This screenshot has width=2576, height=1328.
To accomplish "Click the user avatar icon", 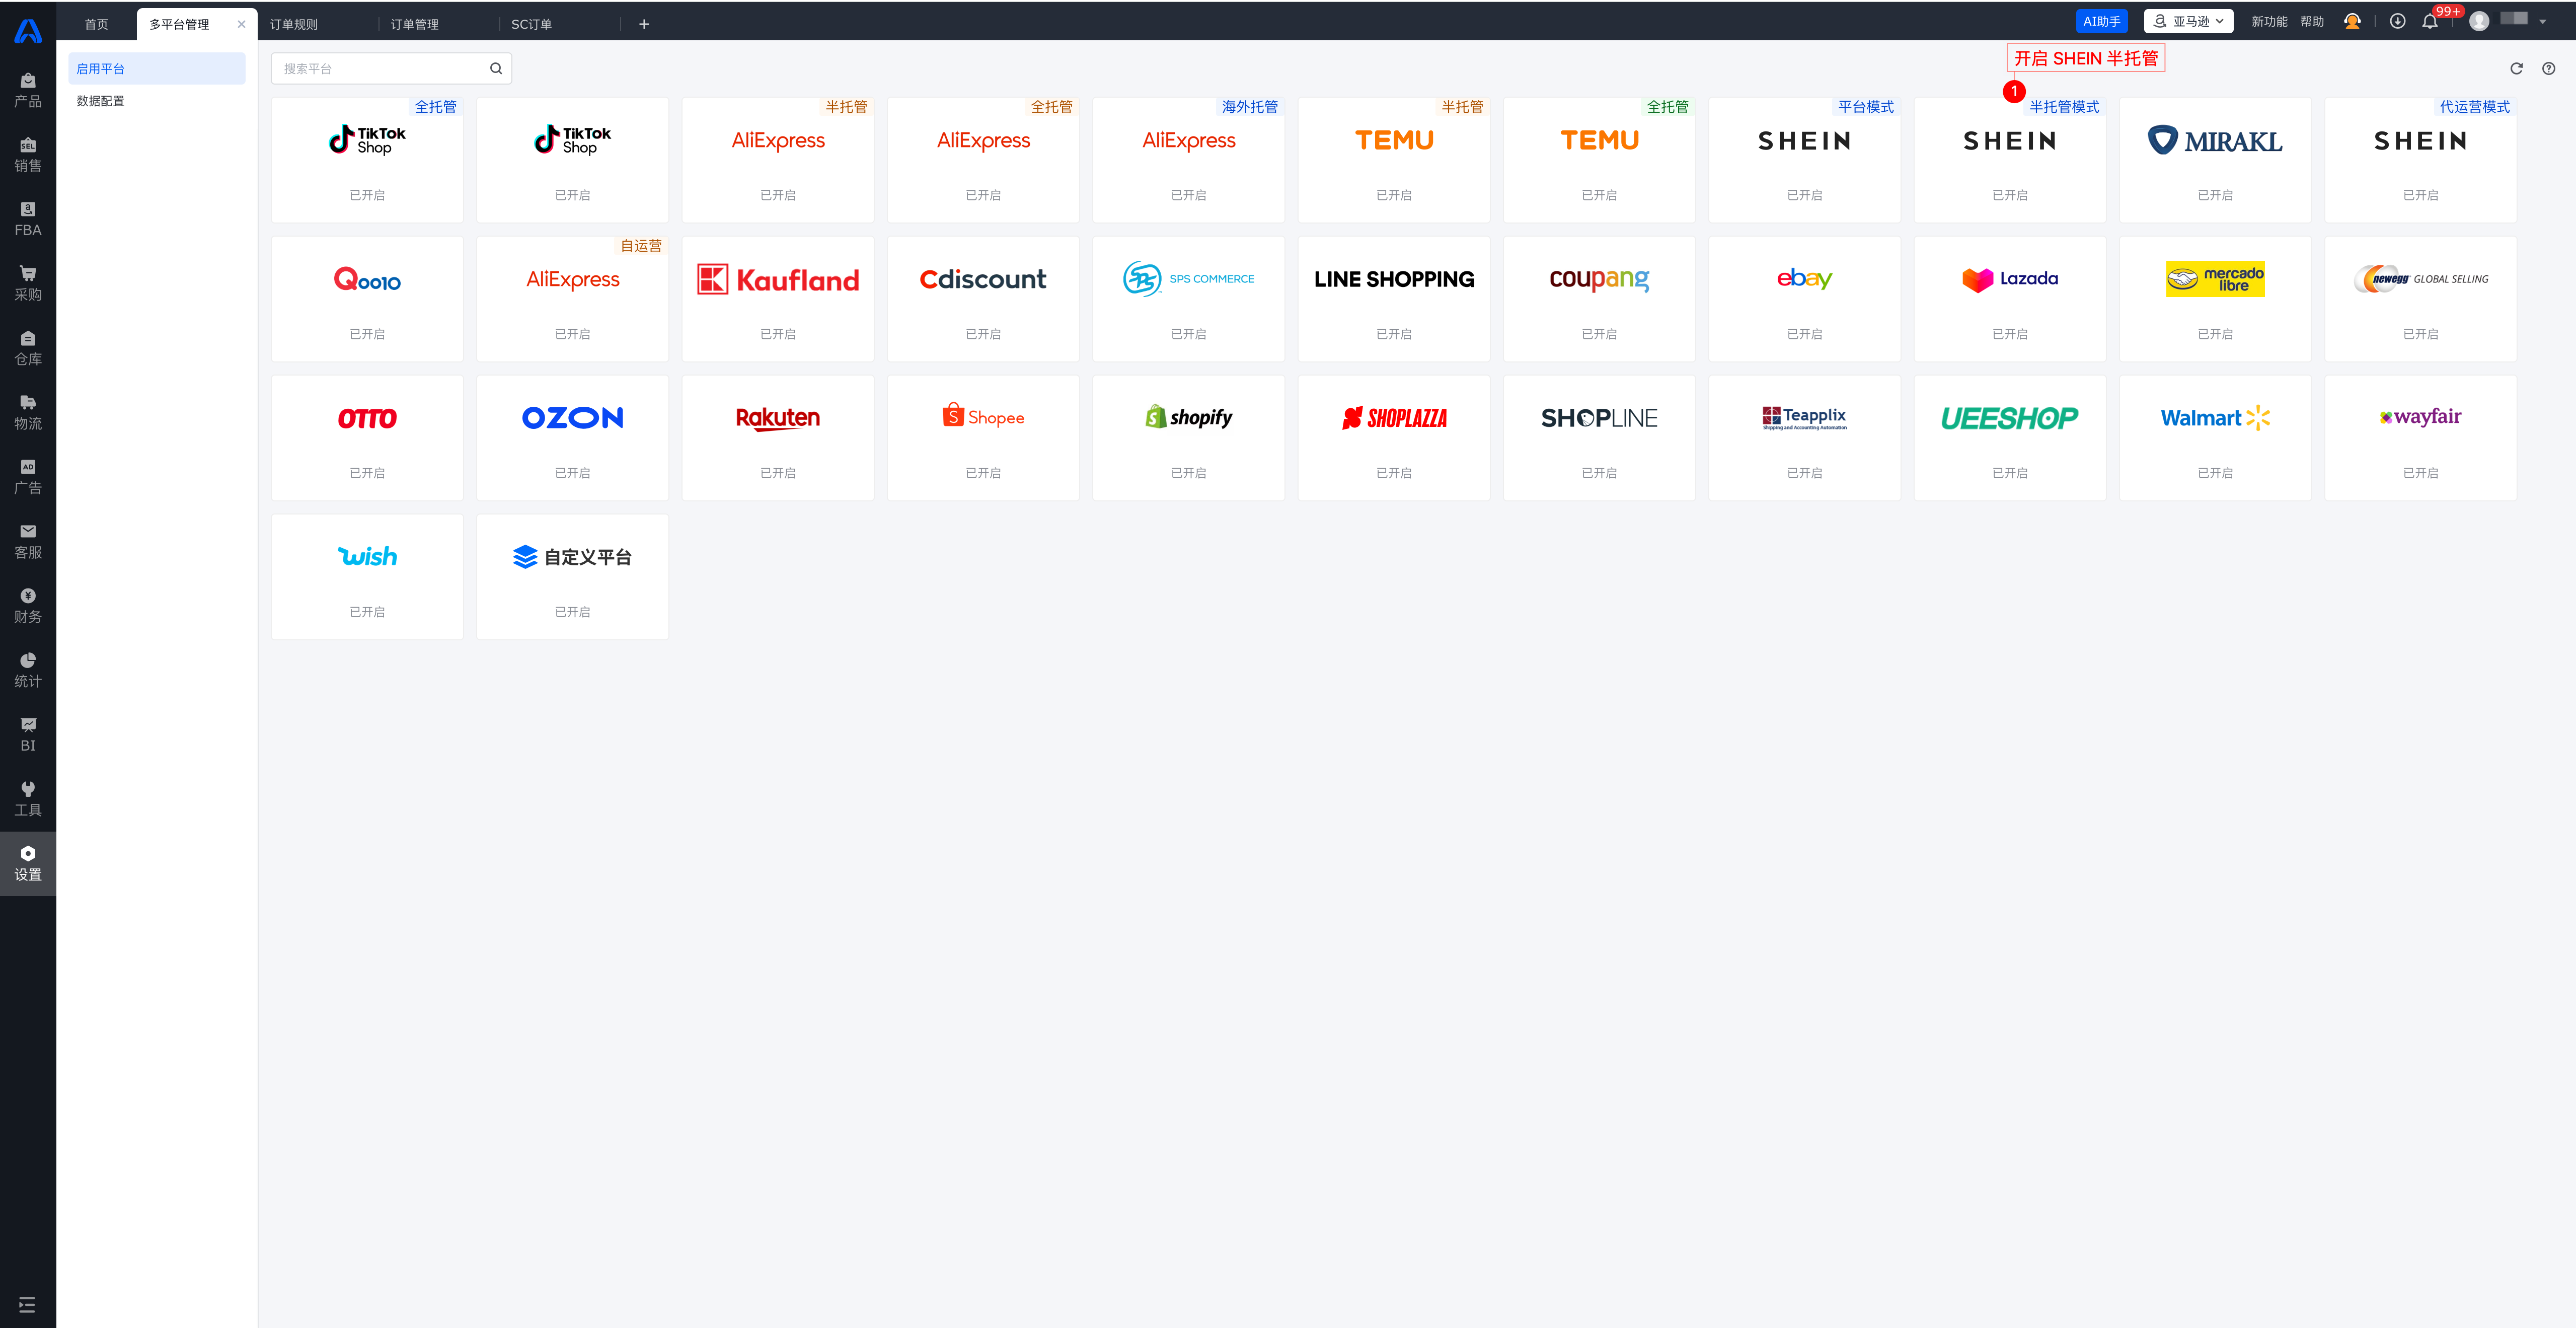I will pyautogui.click(x=2479, y=21).
